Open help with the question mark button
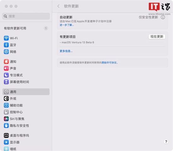Image resolution: width=173 pixels, height=151 pixels. pos(166,142)
